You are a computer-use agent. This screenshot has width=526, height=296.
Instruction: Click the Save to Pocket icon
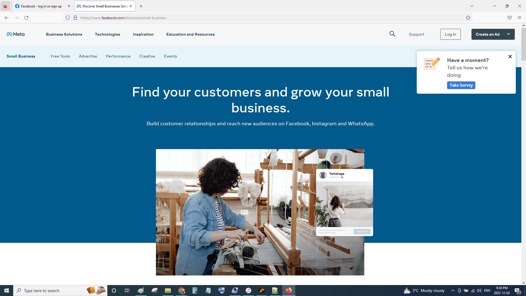pos(510,18)
